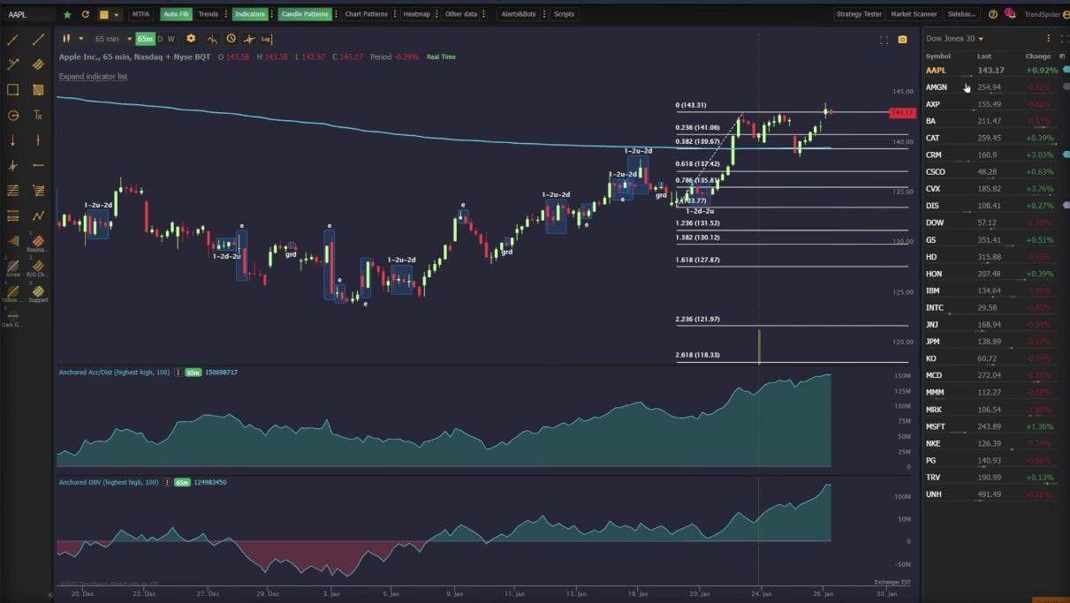The width and height of the screenshot is (1070, 603).
Task: Select the Support saved drawing template
Action: 38,293
